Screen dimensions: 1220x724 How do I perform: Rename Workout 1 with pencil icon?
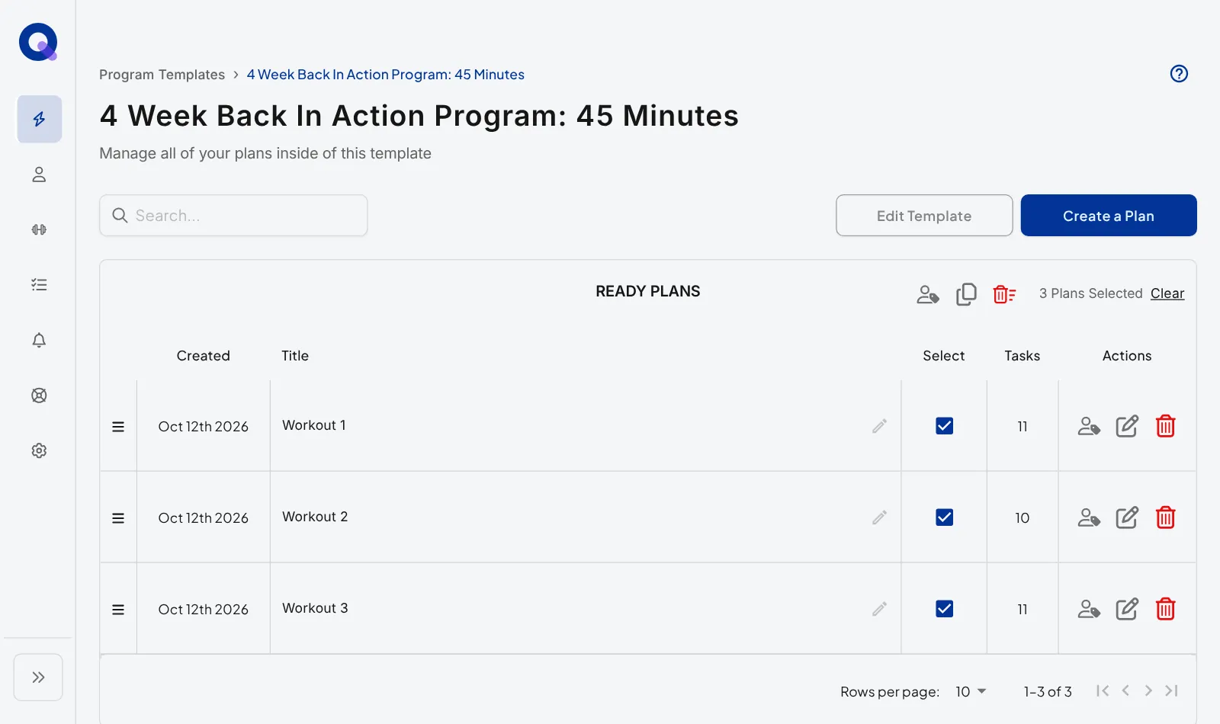[879, 426]
